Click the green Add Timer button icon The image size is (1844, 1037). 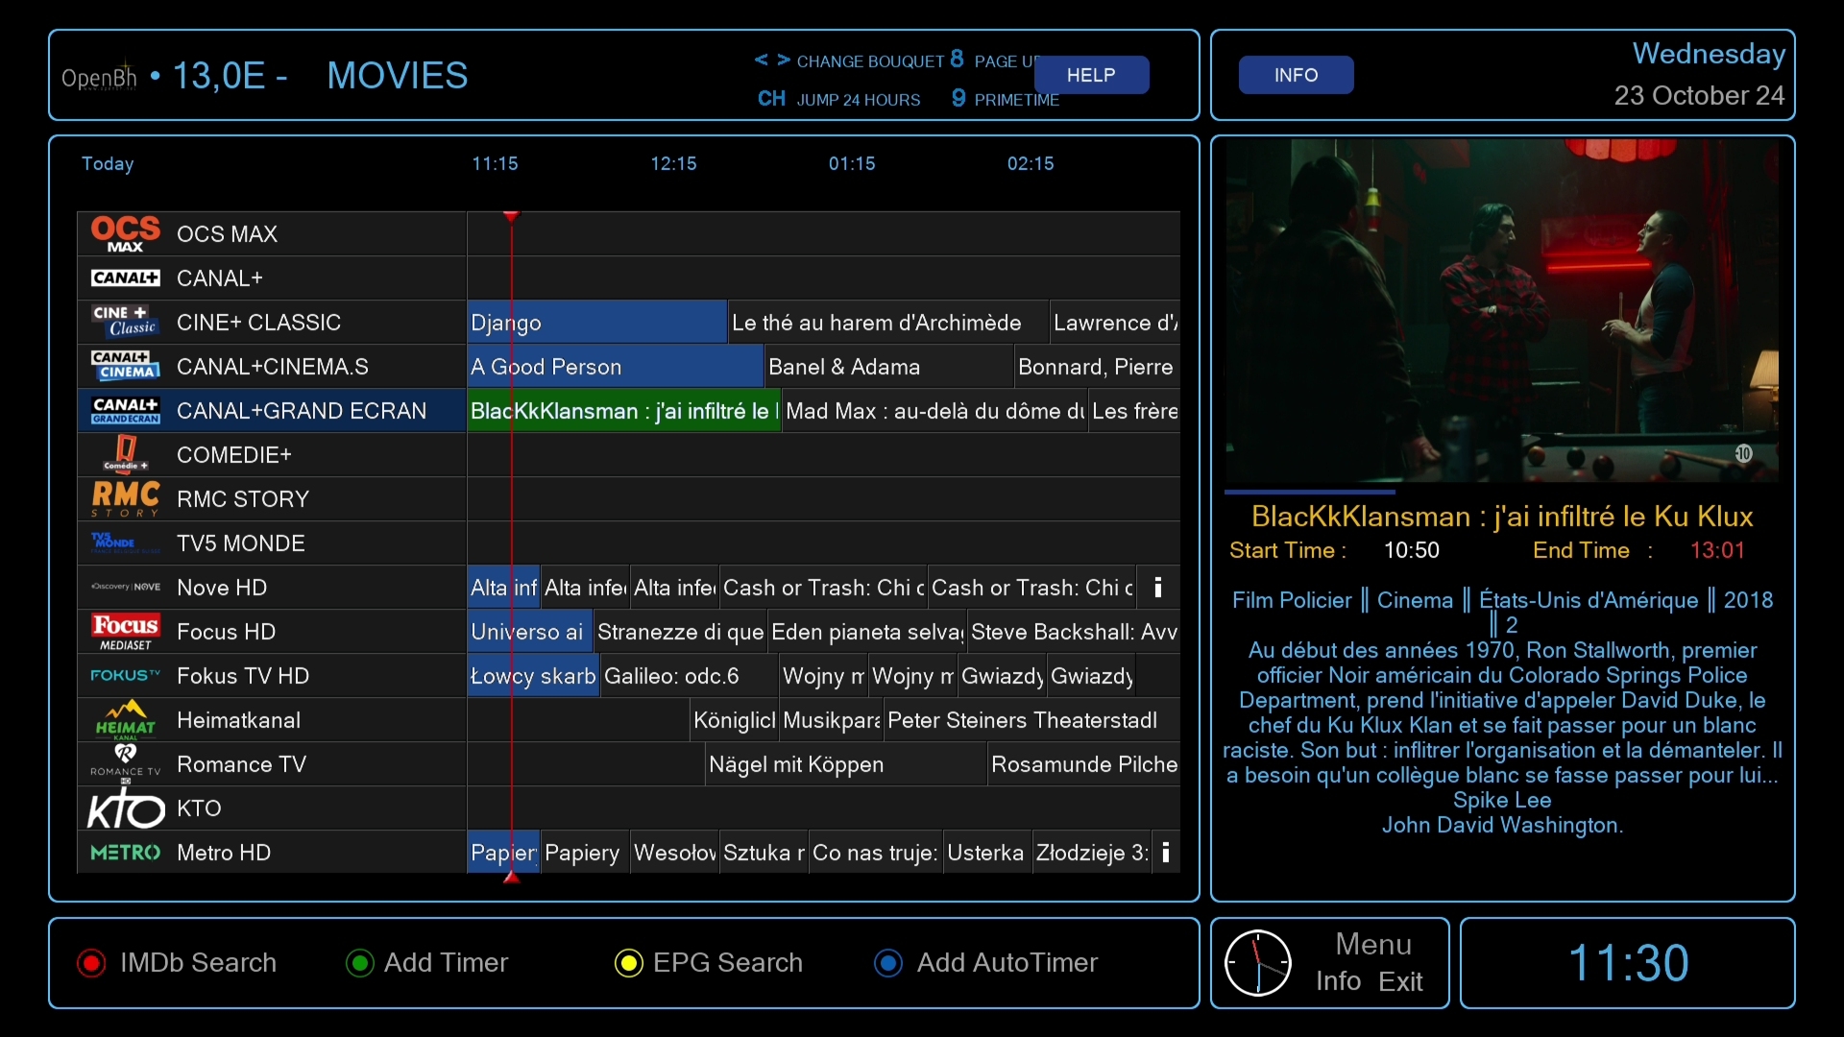pos(360,963)
